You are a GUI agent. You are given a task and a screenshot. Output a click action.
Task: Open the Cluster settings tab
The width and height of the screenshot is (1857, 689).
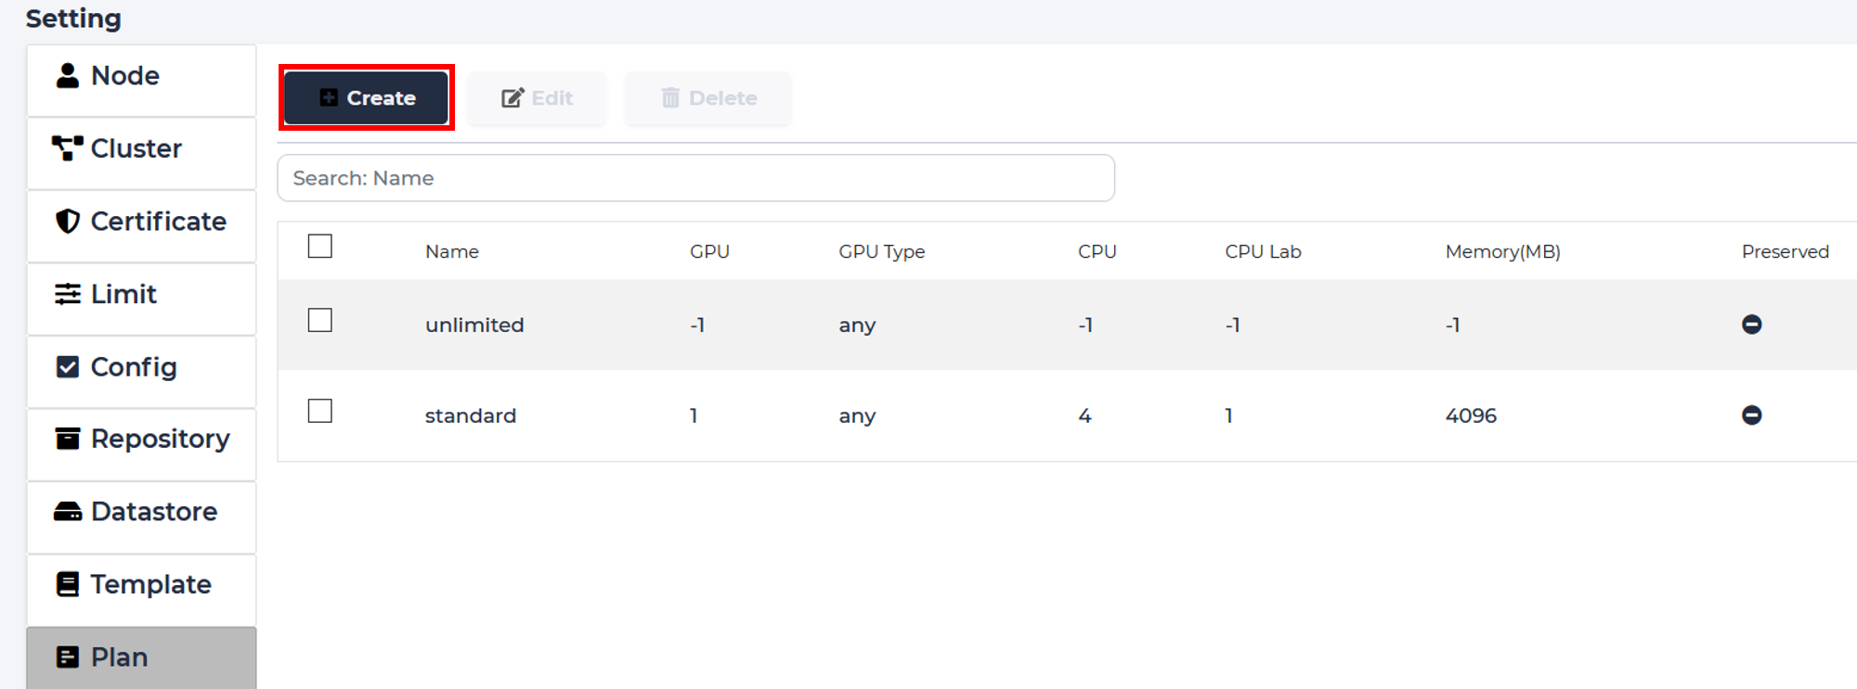tap(141, 153)
